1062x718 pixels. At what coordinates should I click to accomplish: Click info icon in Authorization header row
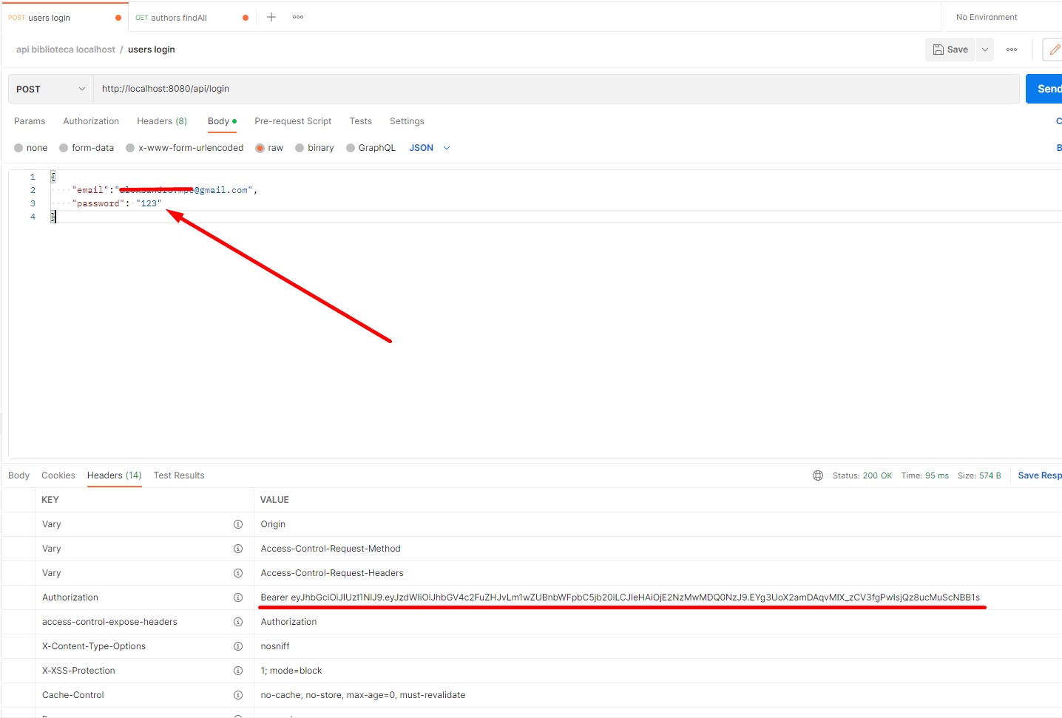238,597
